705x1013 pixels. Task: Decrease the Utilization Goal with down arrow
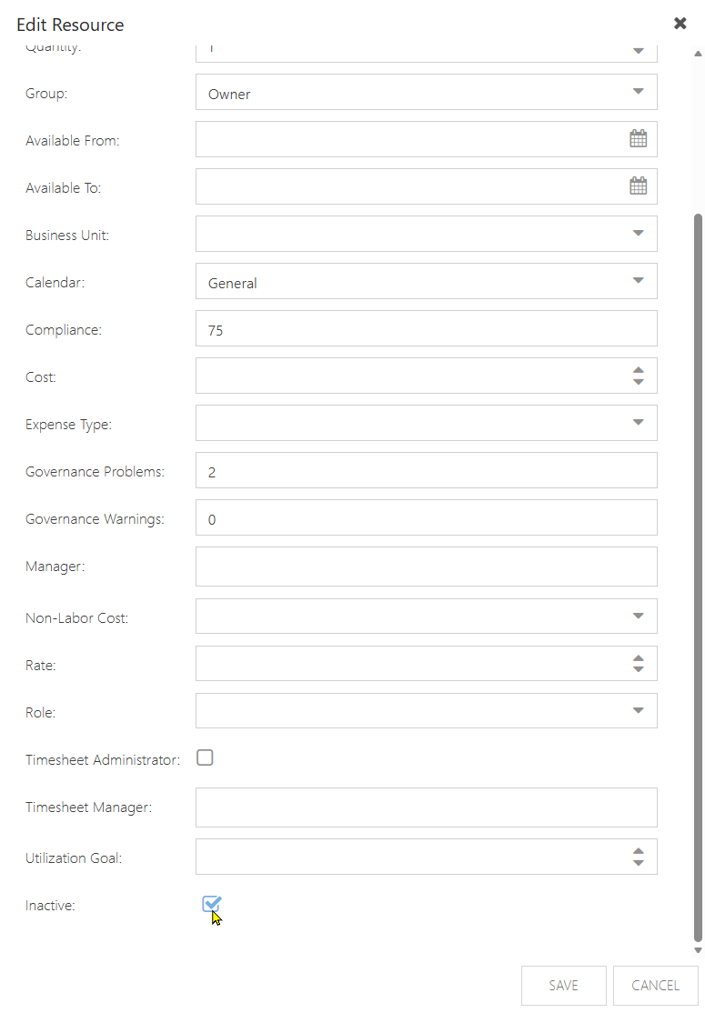coord(638,862)
